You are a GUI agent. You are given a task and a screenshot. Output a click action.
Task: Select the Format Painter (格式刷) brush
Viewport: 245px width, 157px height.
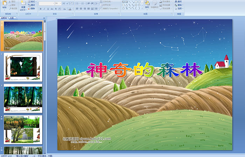point(13,8)
